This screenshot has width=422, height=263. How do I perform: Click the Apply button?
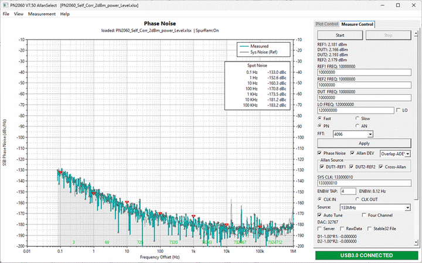pos(364,144)
